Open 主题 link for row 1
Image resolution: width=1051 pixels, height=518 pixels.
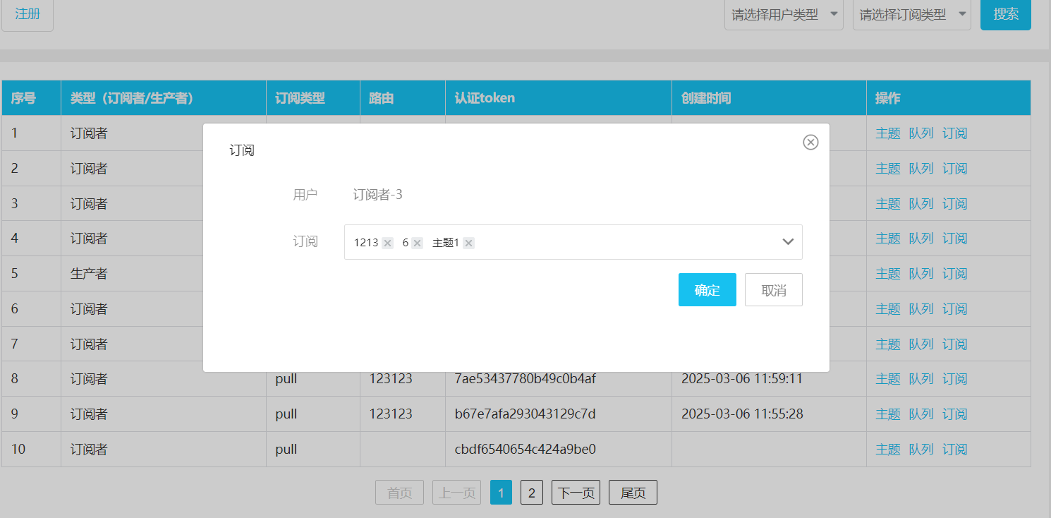[887, 133]
